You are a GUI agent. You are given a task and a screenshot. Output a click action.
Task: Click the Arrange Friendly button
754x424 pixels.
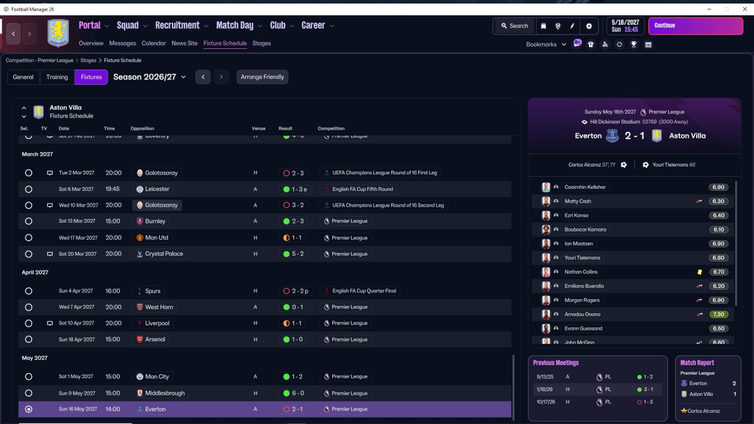pyautogui.click(x=263, y=77)
